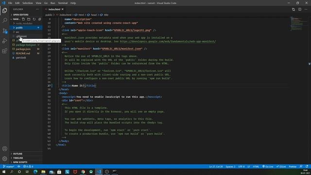Click the Split Editor Right icon
The height and width of the screenshot is (175, 311).
(300, 9)
